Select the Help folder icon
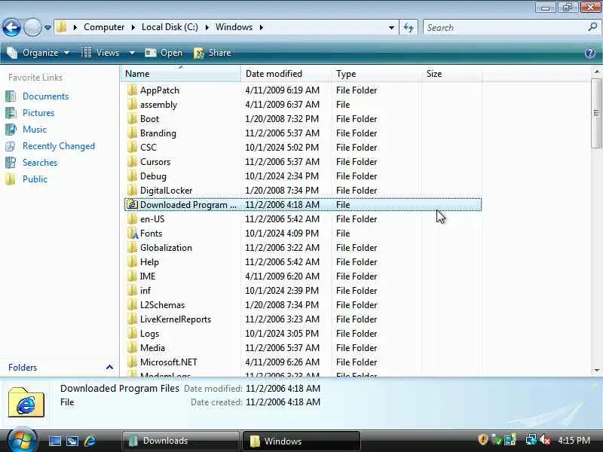 click(132, 261)
